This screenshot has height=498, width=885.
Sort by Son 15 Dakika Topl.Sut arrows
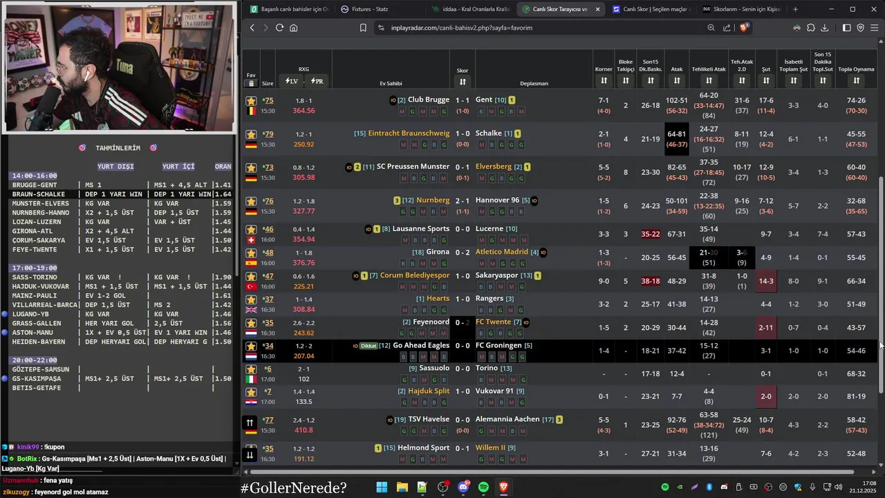coord(823,81)
